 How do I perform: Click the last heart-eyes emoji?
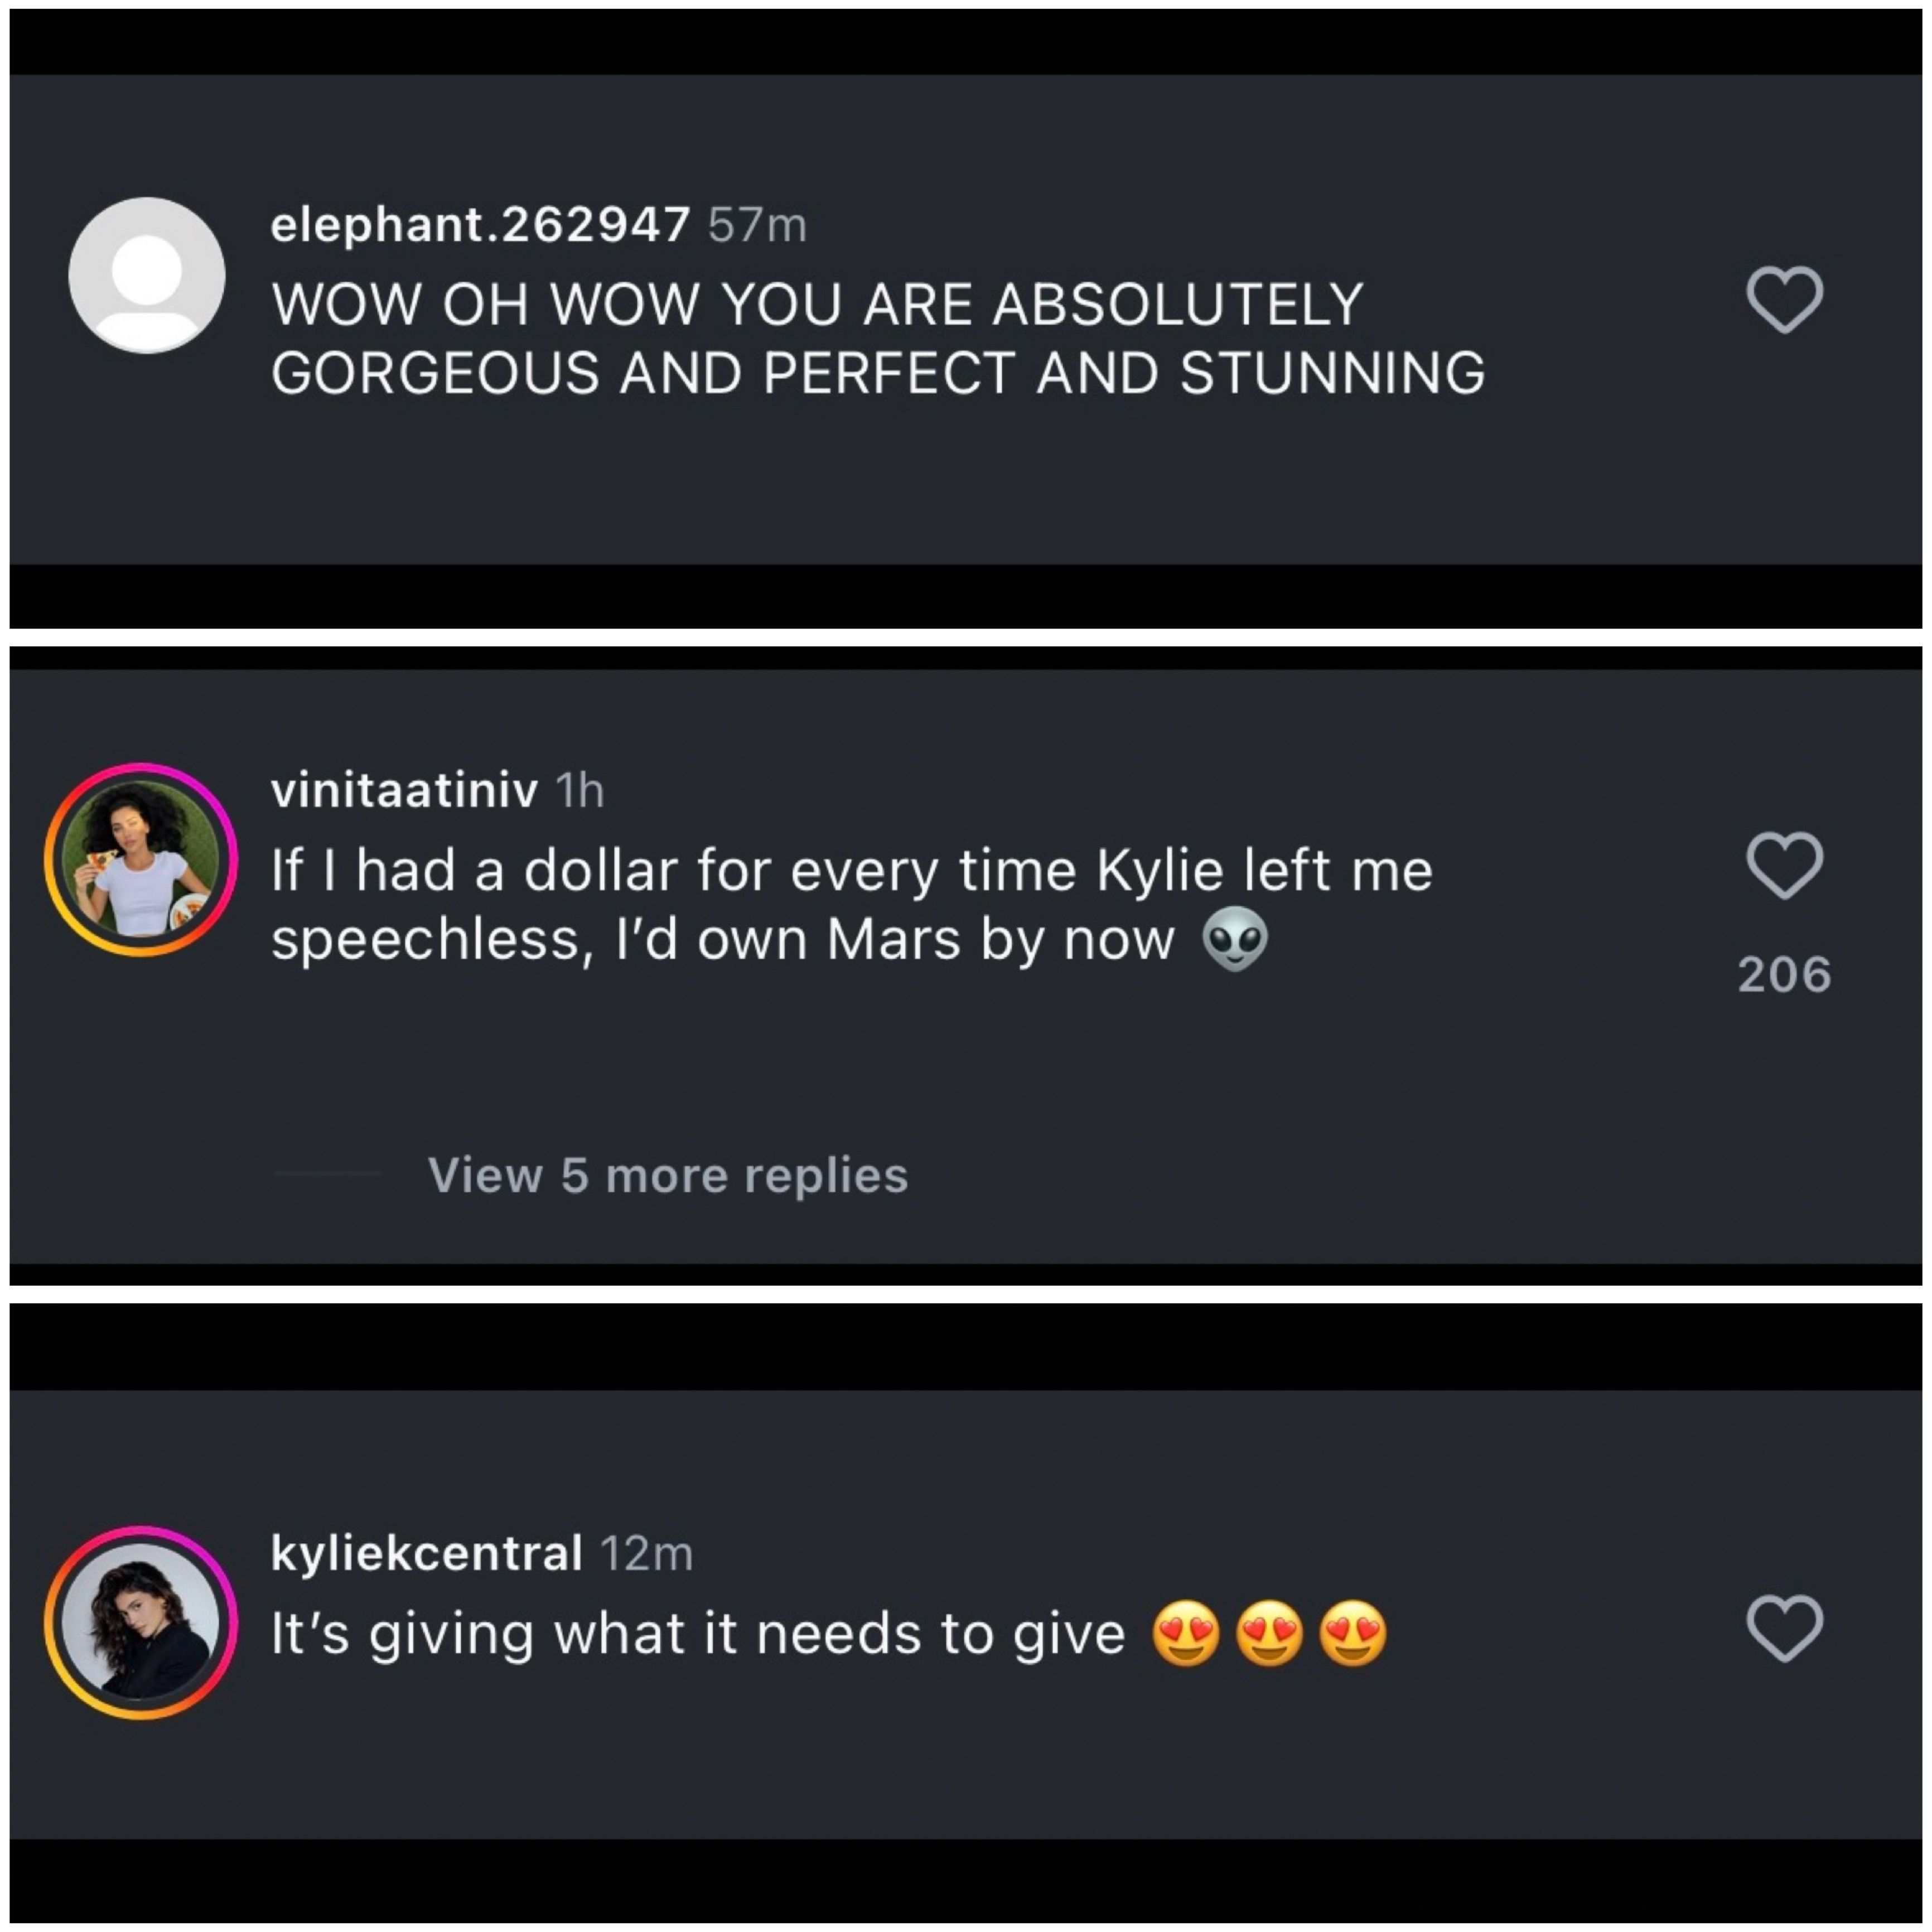point(1353,1633)
